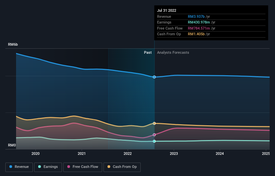Select the Earnings data point marker

coord(154,141)
